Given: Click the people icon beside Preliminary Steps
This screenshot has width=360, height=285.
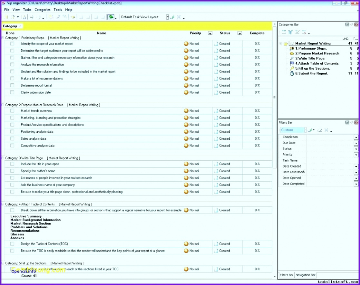Looking at the screenshot, I should pyautogui.click(x=292, y=48).
